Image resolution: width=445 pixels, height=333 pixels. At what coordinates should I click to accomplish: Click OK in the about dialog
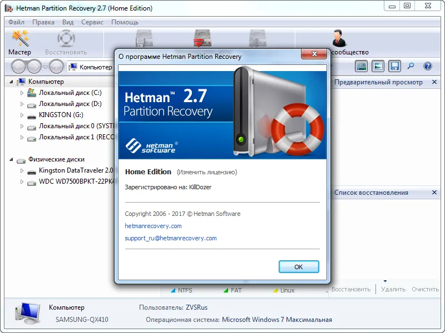click(299, 267)
